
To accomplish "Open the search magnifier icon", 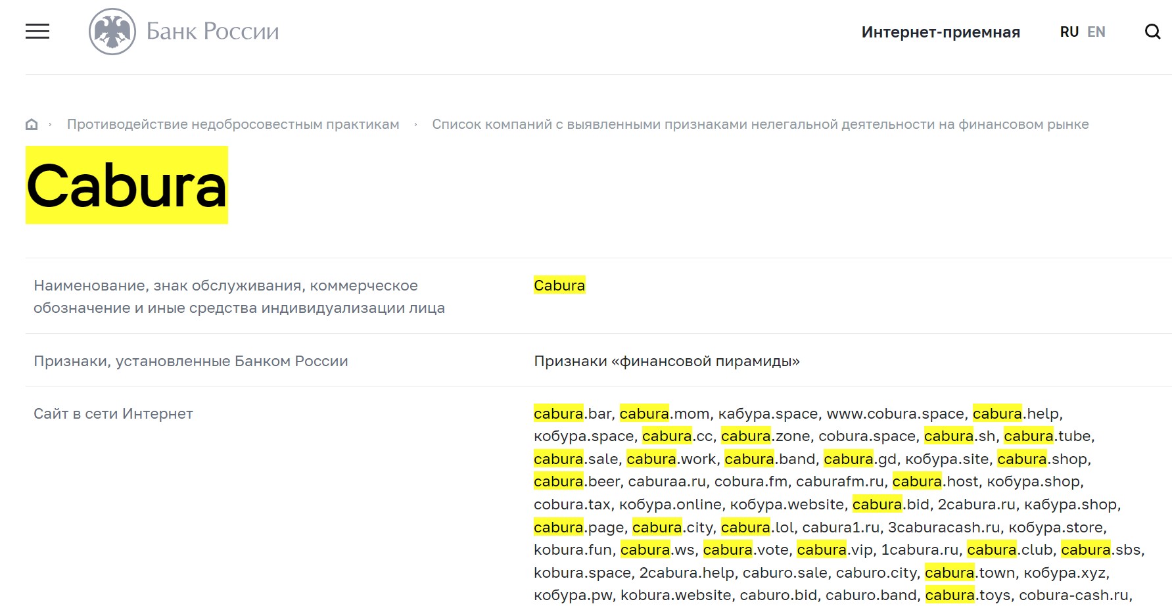I will (x=1152, y=32).
